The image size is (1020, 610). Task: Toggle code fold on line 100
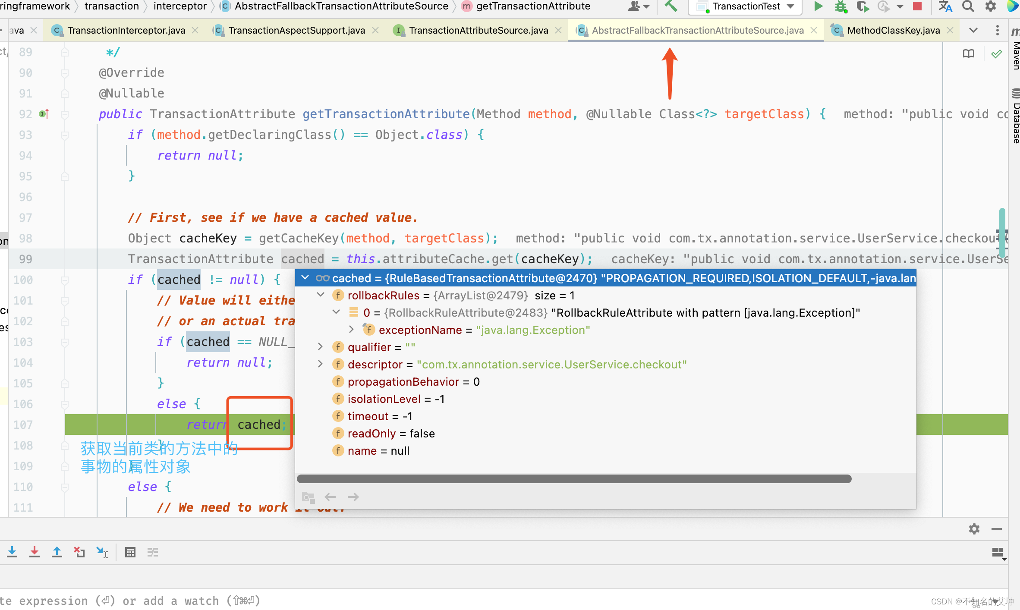[x=65, y=280]
